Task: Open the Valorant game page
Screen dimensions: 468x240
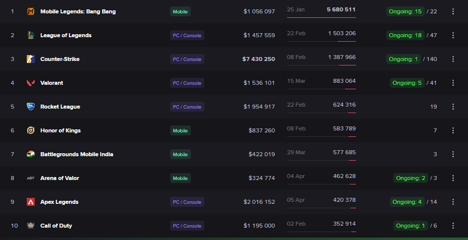Action: (x=52, y=83)
